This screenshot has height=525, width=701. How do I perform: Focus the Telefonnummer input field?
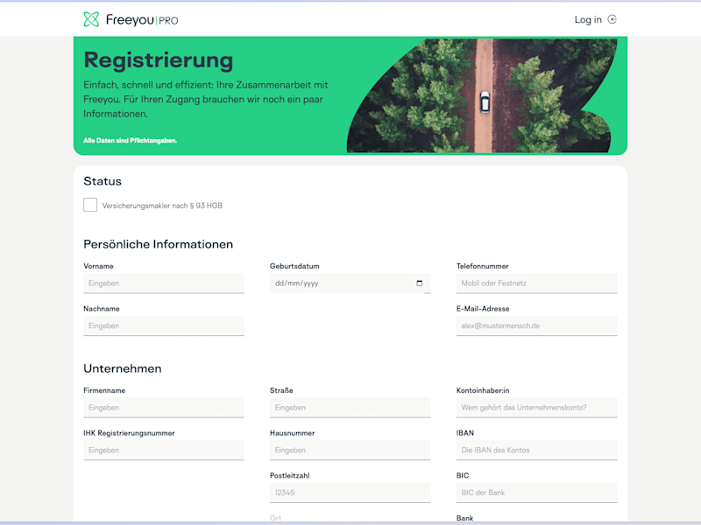pyautogui.click(x=536, y=283)
